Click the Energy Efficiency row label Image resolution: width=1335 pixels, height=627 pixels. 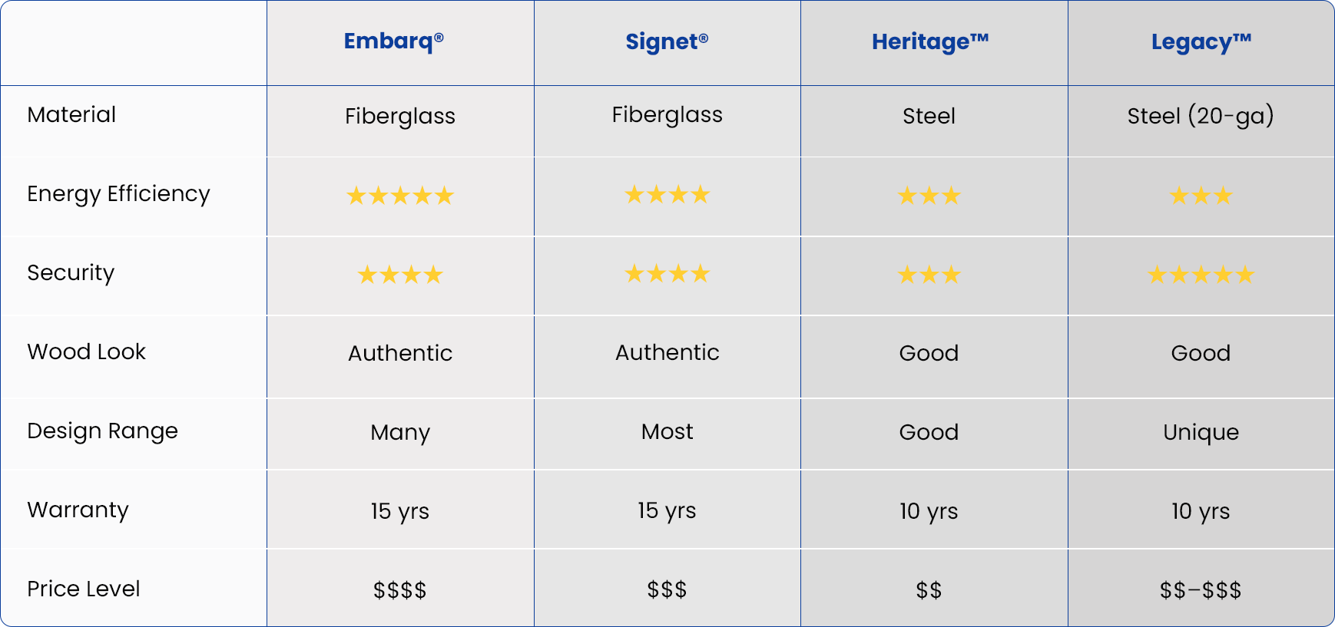[x=118, y=194]
